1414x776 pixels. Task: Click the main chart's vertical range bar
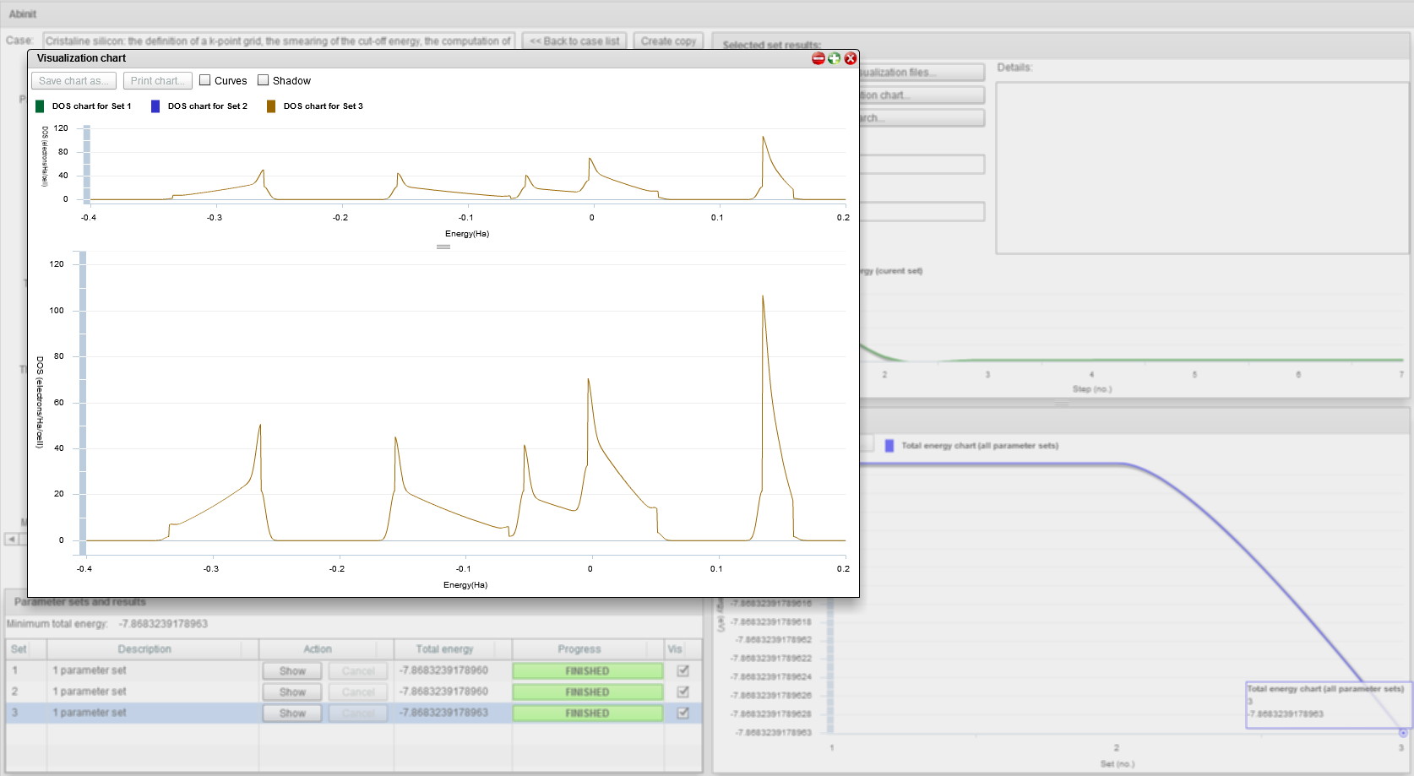tap(83, 402)
